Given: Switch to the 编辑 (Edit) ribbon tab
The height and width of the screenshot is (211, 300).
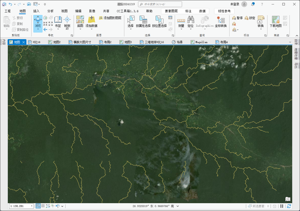Looking at the screenshot, I should pyautogui.click(x=78, y=11).
